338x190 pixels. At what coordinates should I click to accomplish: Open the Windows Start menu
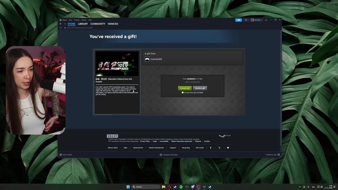[128, 187]
